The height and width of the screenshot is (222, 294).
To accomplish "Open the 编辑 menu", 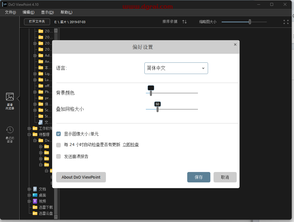I will click(28, 12).
